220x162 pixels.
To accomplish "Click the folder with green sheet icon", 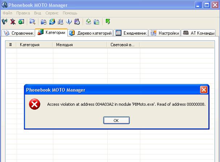I will click(97, 22).
